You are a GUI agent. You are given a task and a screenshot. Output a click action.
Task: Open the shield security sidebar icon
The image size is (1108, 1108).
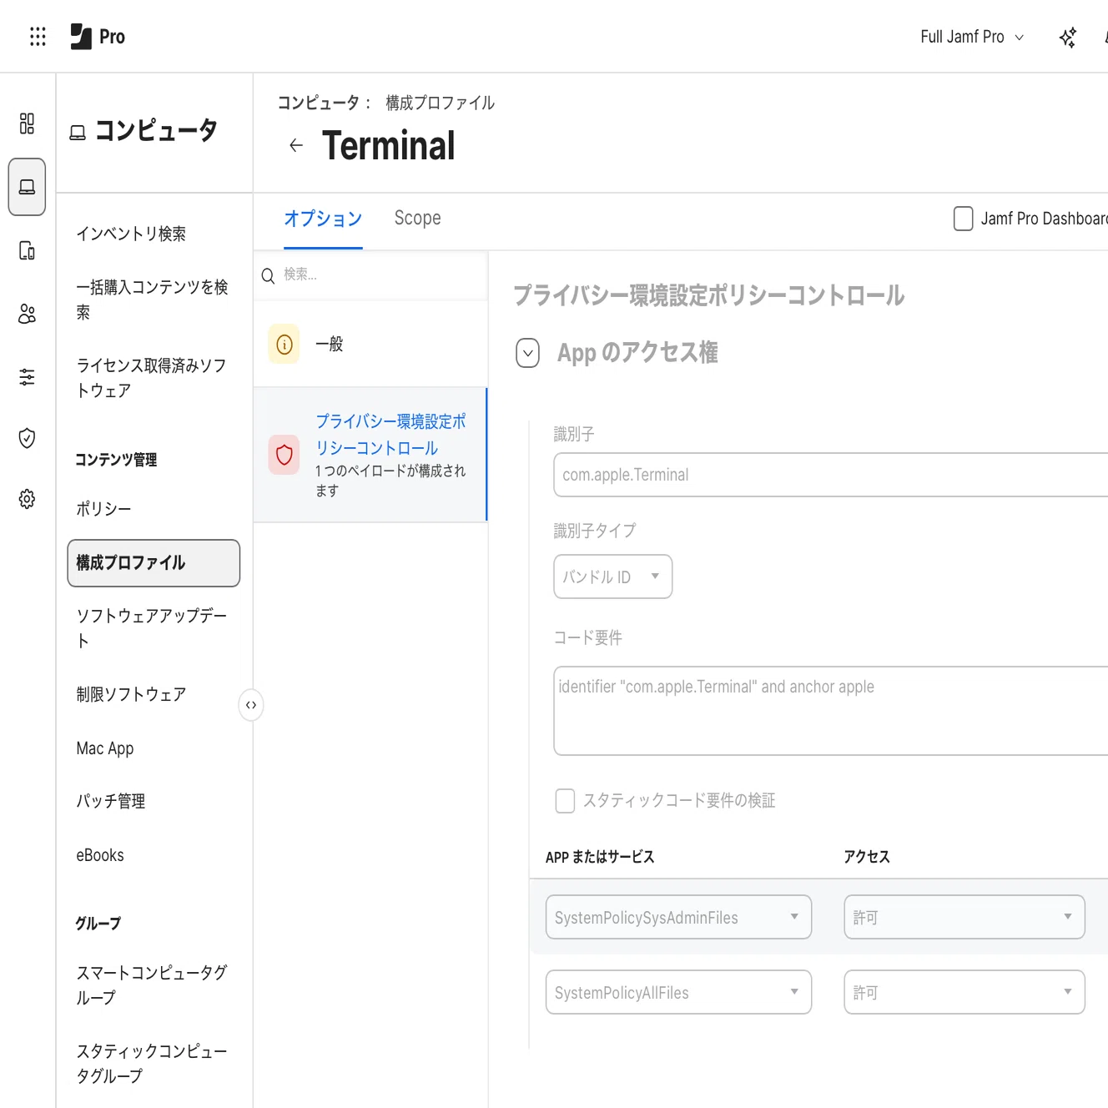click(27, 438)
